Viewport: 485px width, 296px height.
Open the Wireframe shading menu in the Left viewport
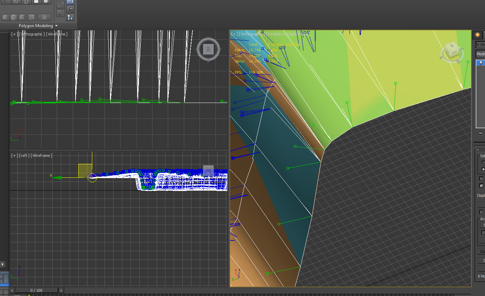pyautogui.click(x=41, y=155)
